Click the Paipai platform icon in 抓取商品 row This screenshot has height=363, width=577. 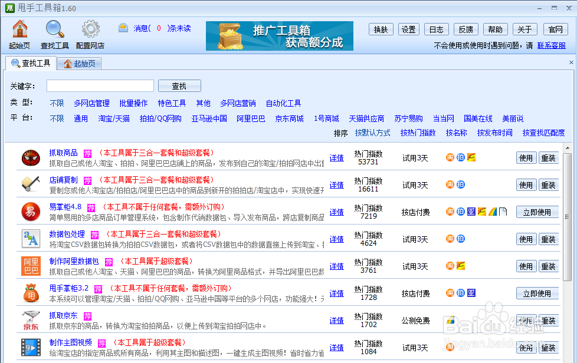click(460, 157)
